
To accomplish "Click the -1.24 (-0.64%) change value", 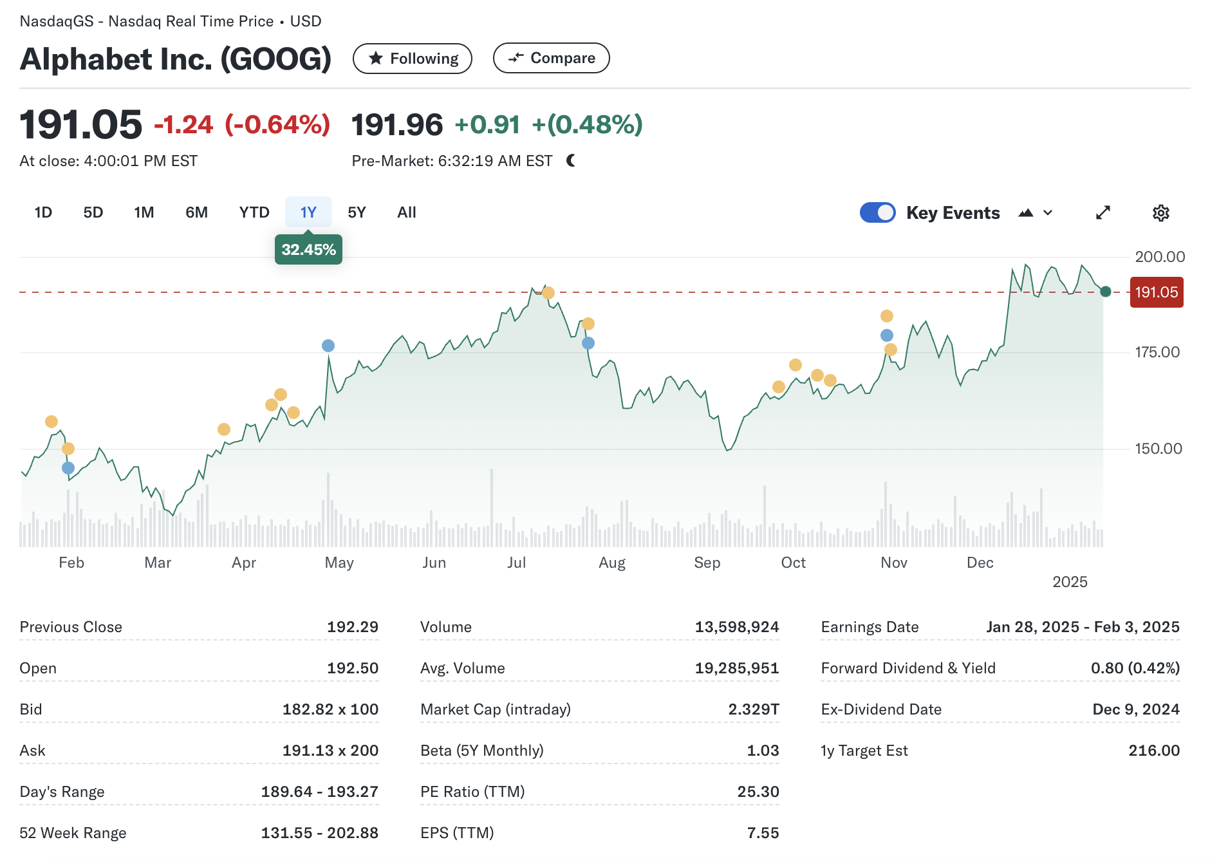I will 242,125.
